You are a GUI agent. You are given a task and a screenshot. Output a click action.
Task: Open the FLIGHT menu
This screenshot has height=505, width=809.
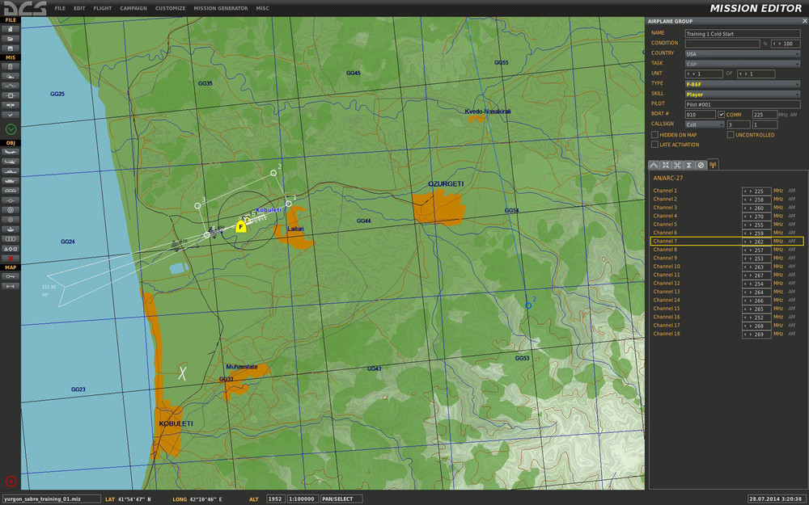pos(102,8)
